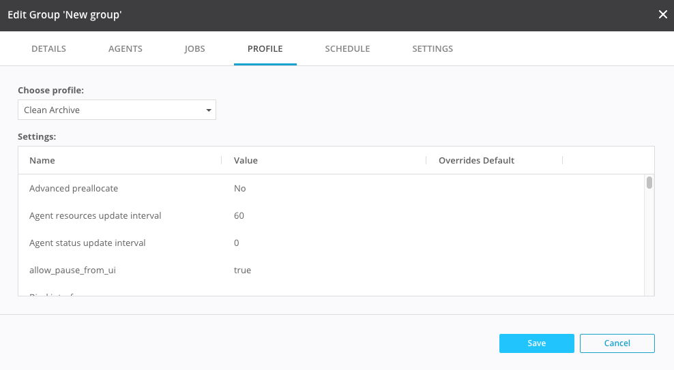Open the Agents tab
This screenshot has height=370, width=674.
point(126,49)
